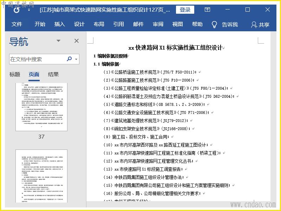281x211 pixels.
Task: Open the ribbon display options icon
Action: pos(207,9)
